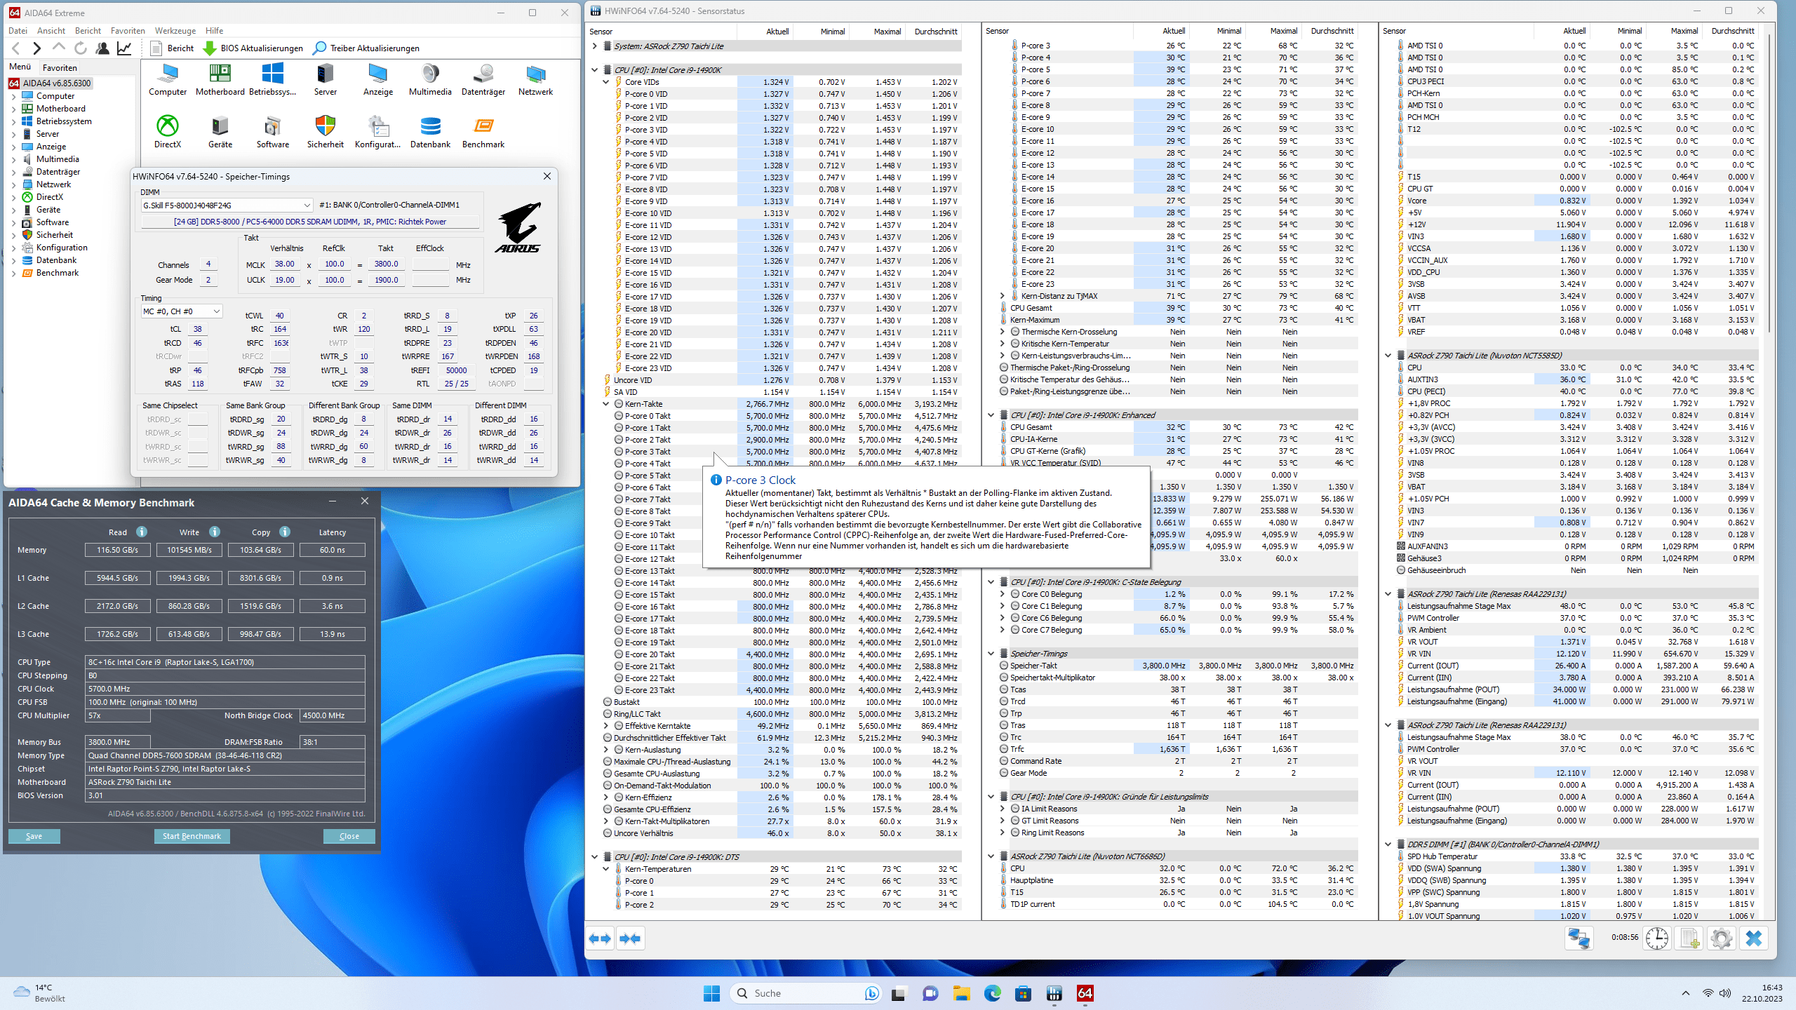Open the Motherboard category icon
The image size is (1796, 1010).
[220, 74]
